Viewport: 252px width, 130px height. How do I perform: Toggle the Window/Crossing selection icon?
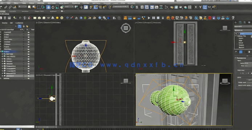(x=43, y=7)
